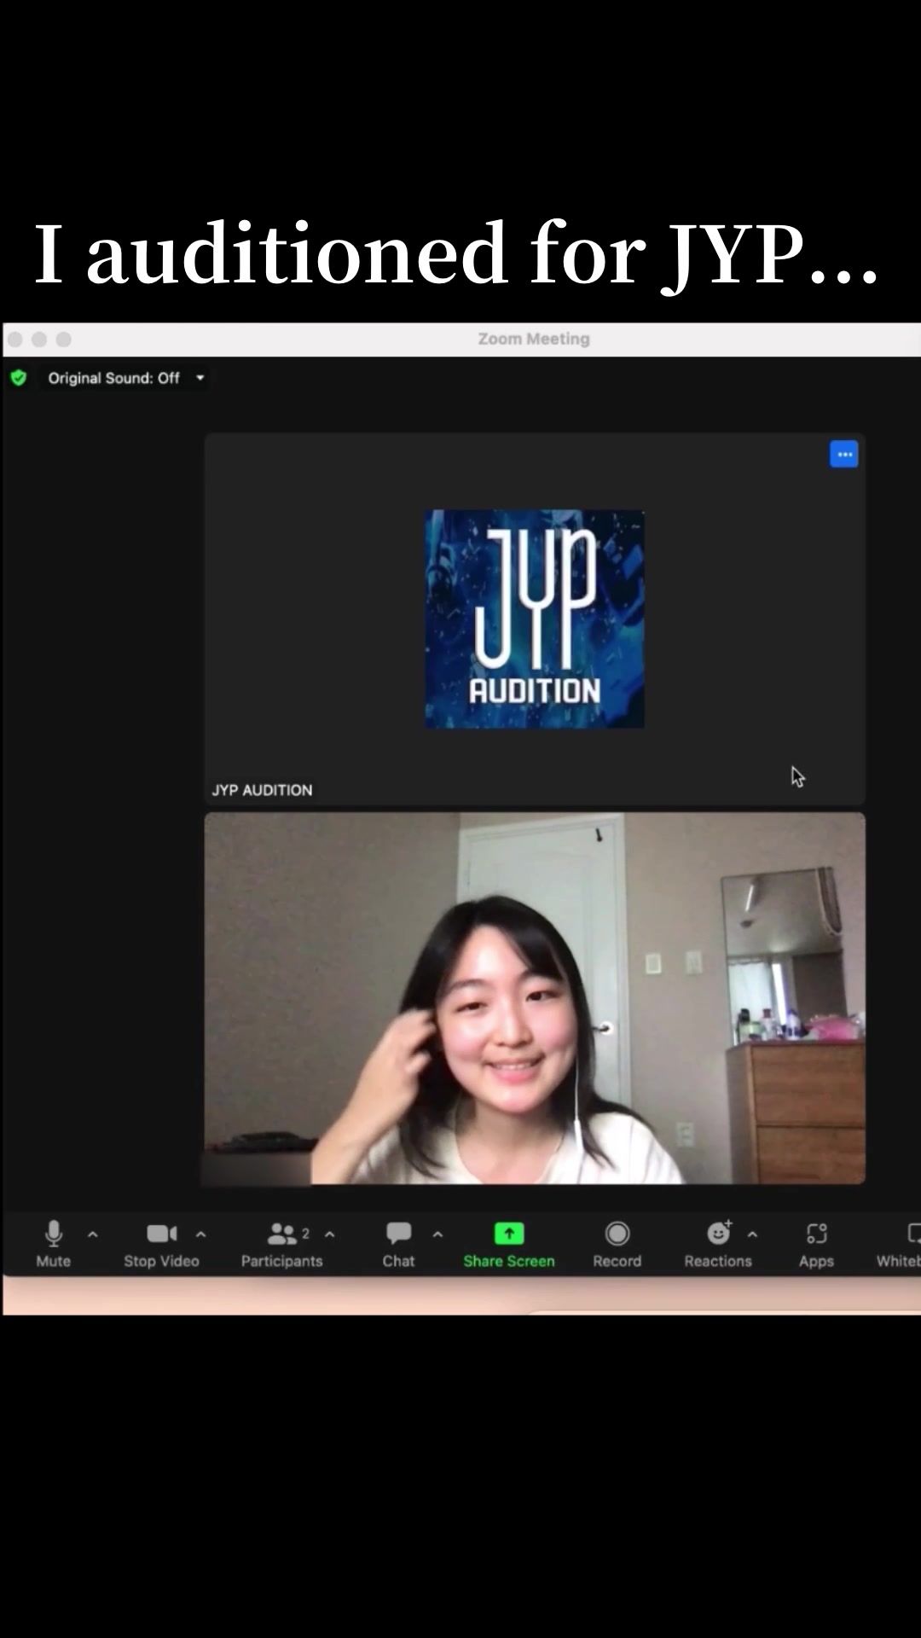Open Original Sound dropdown arrow
The image size is (921, 1638).
[200, 378]
